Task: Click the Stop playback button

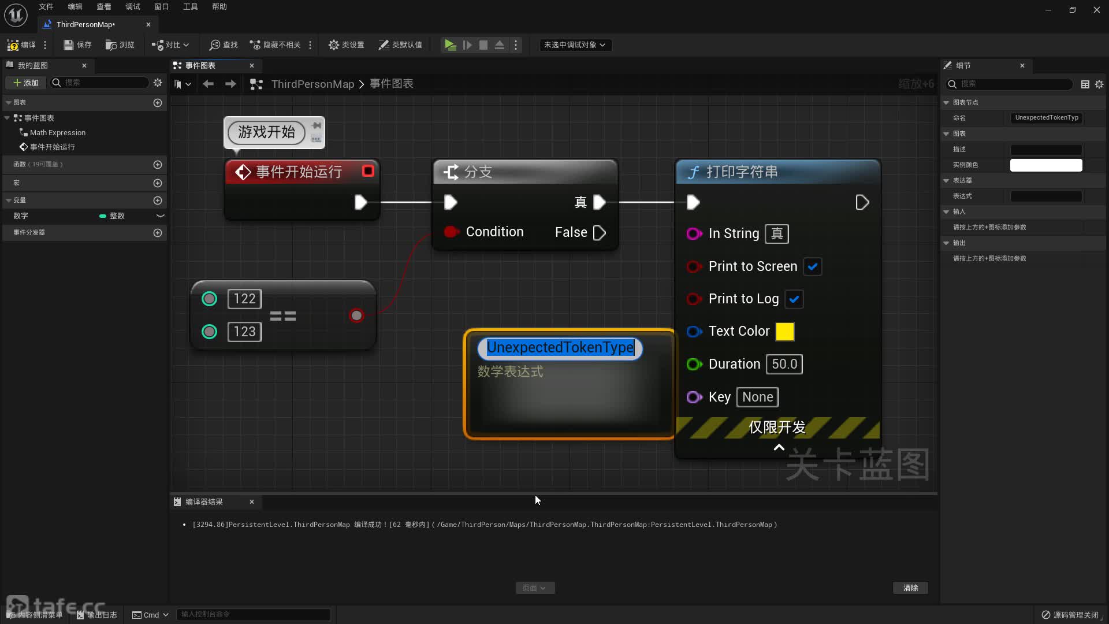Action: [x=483, y=45]
